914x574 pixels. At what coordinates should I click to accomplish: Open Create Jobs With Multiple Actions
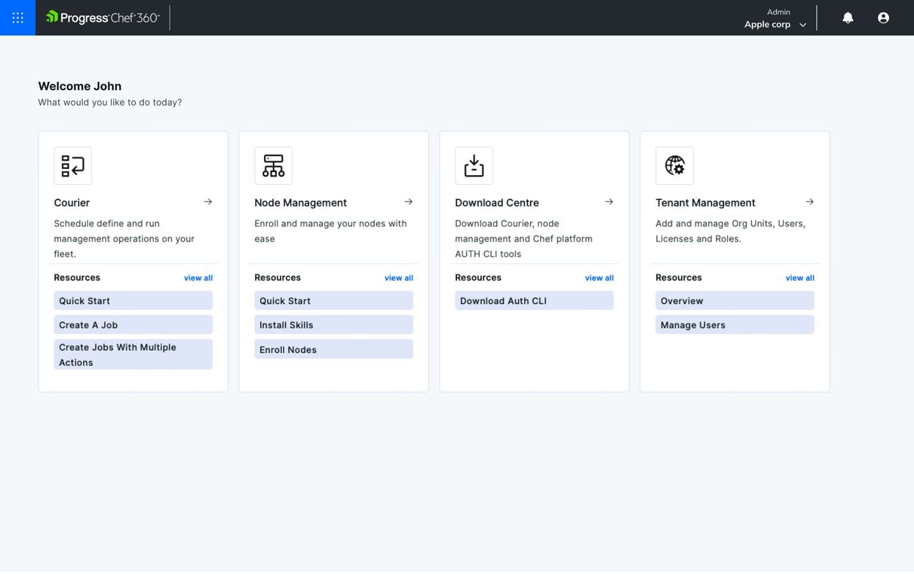coord(133,355)
